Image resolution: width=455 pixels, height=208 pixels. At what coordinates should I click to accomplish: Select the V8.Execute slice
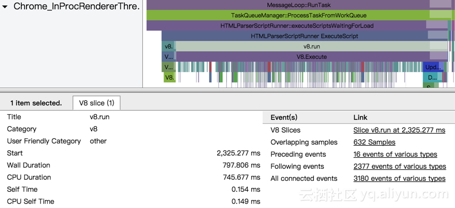312,57
